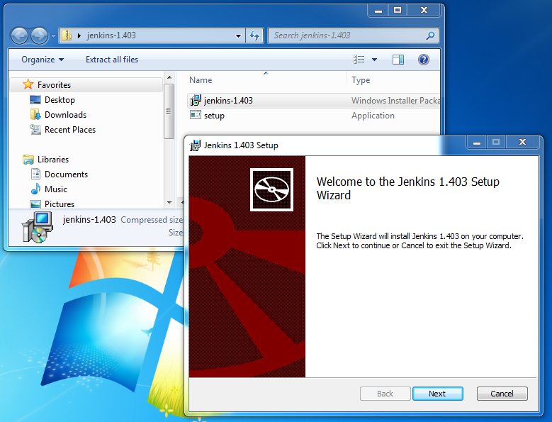Select the jenkins-1.403 installer file
The image size is (552, 422).
click(x=228, y=101)
